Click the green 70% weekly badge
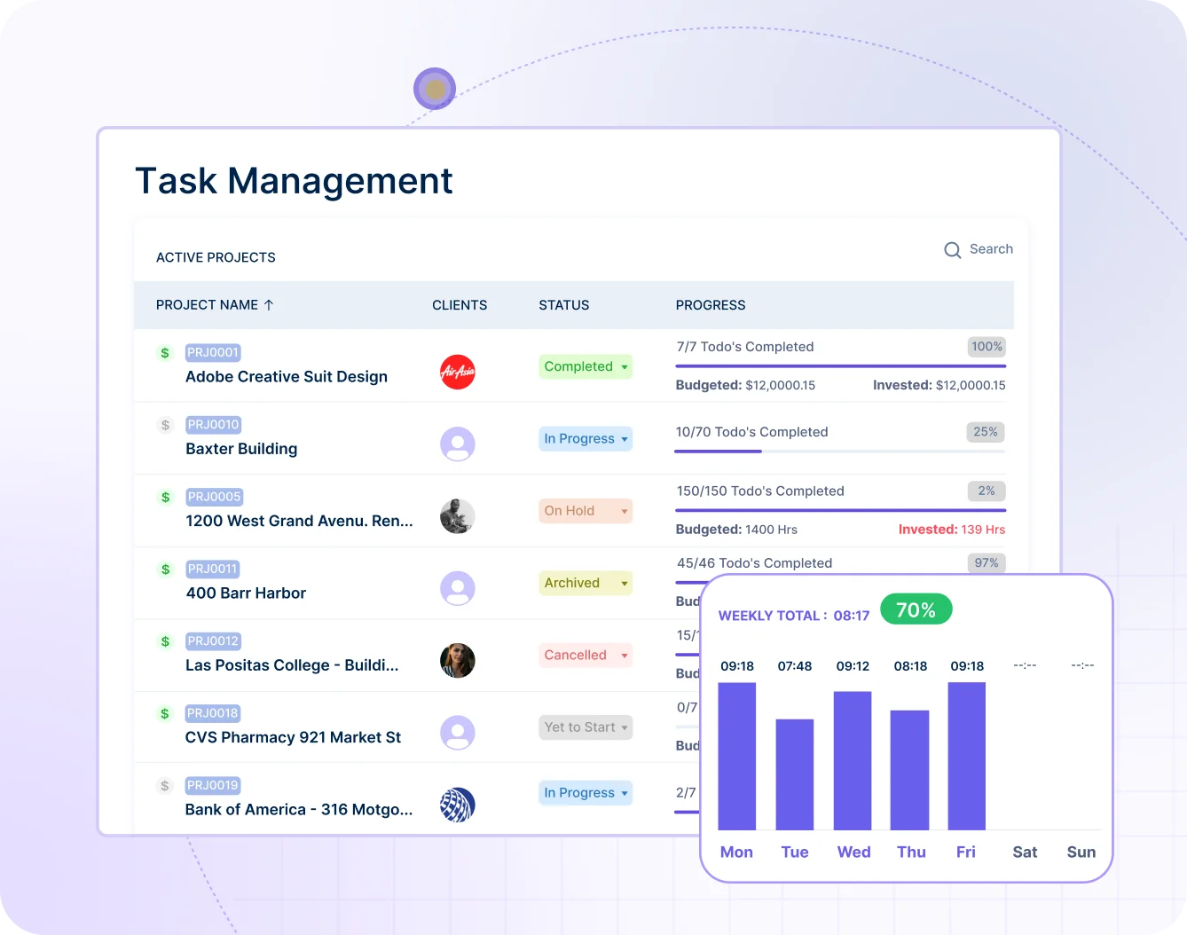This screenshot has width=1187, height=935. pos(916,610)
